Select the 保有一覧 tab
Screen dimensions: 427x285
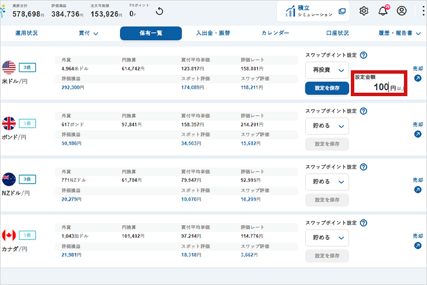(x=151, y=33)
